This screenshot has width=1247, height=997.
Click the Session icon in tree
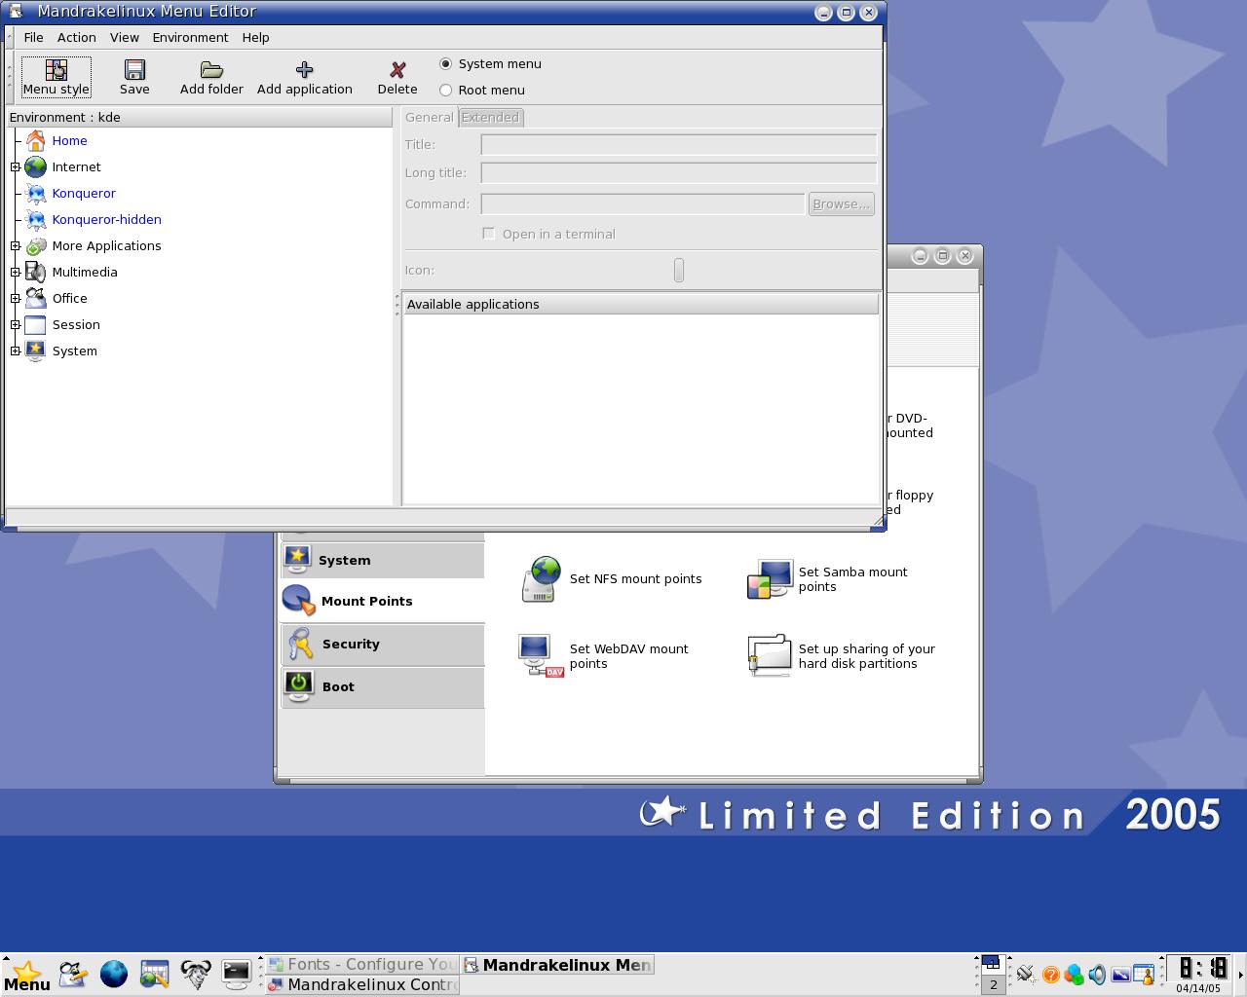coord(36,324)
